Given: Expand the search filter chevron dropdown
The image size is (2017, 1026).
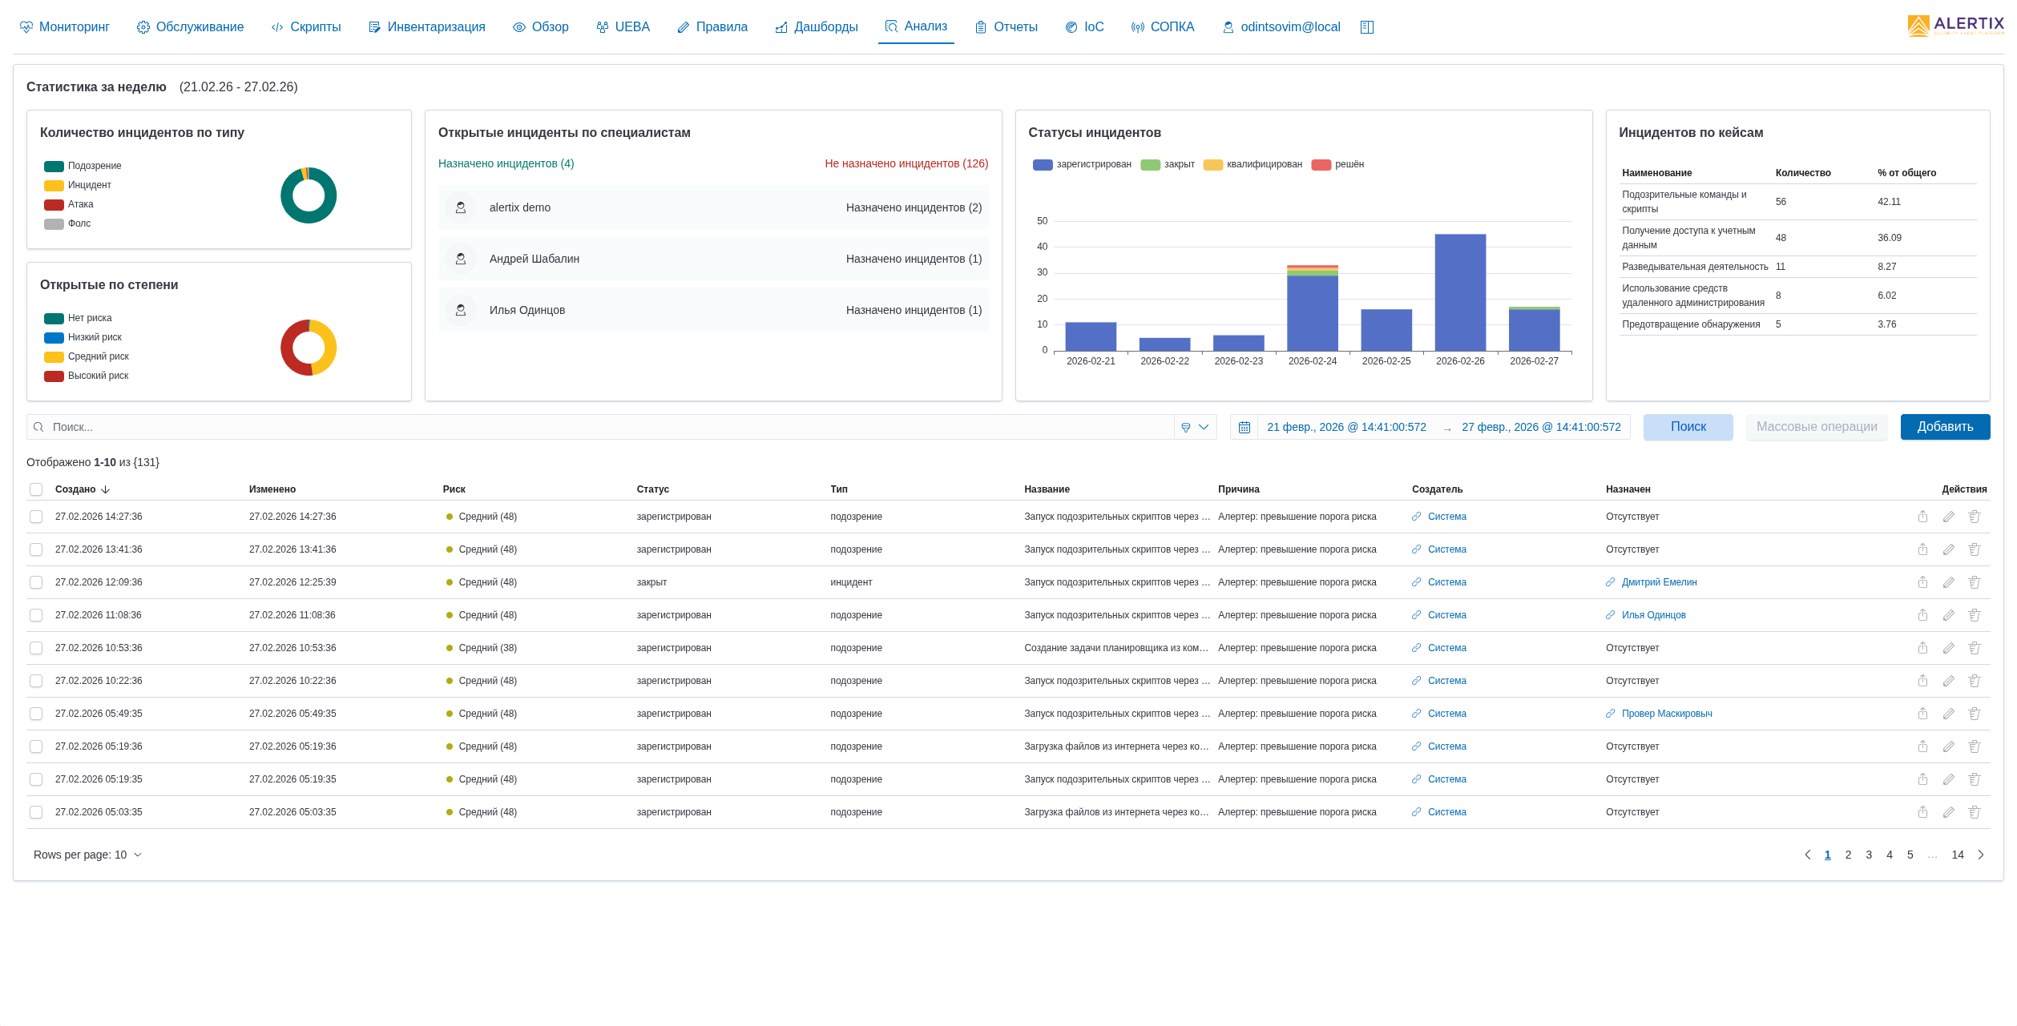Looking at the screenshot, I should (x=1204, y=428).
